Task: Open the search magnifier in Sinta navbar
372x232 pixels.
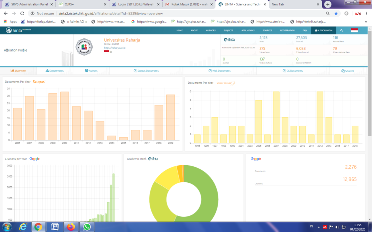Action: (341, 30)
